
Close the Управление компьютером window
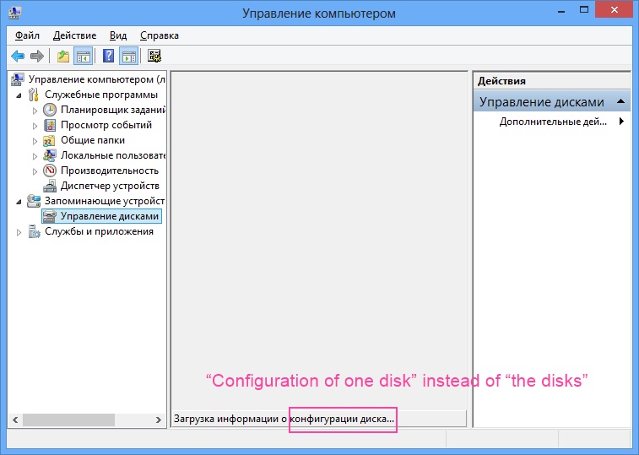click(615, 10)
